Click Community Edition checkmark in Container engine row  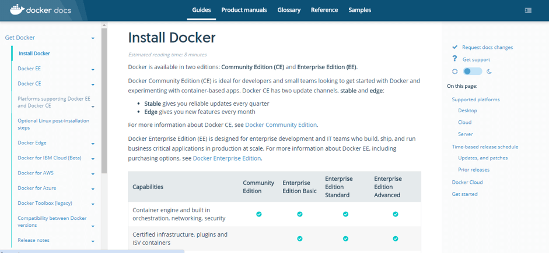(258, 214)
